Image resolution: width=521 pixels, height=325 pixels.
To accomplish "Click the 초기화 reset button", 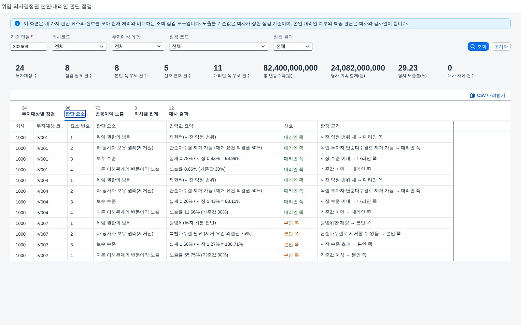I will [501, 46].
